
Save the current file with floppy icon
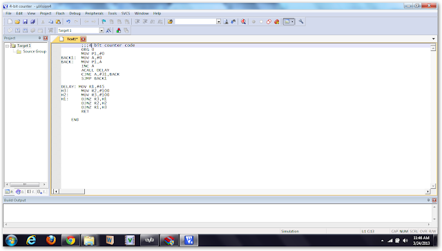pos(25,21)
